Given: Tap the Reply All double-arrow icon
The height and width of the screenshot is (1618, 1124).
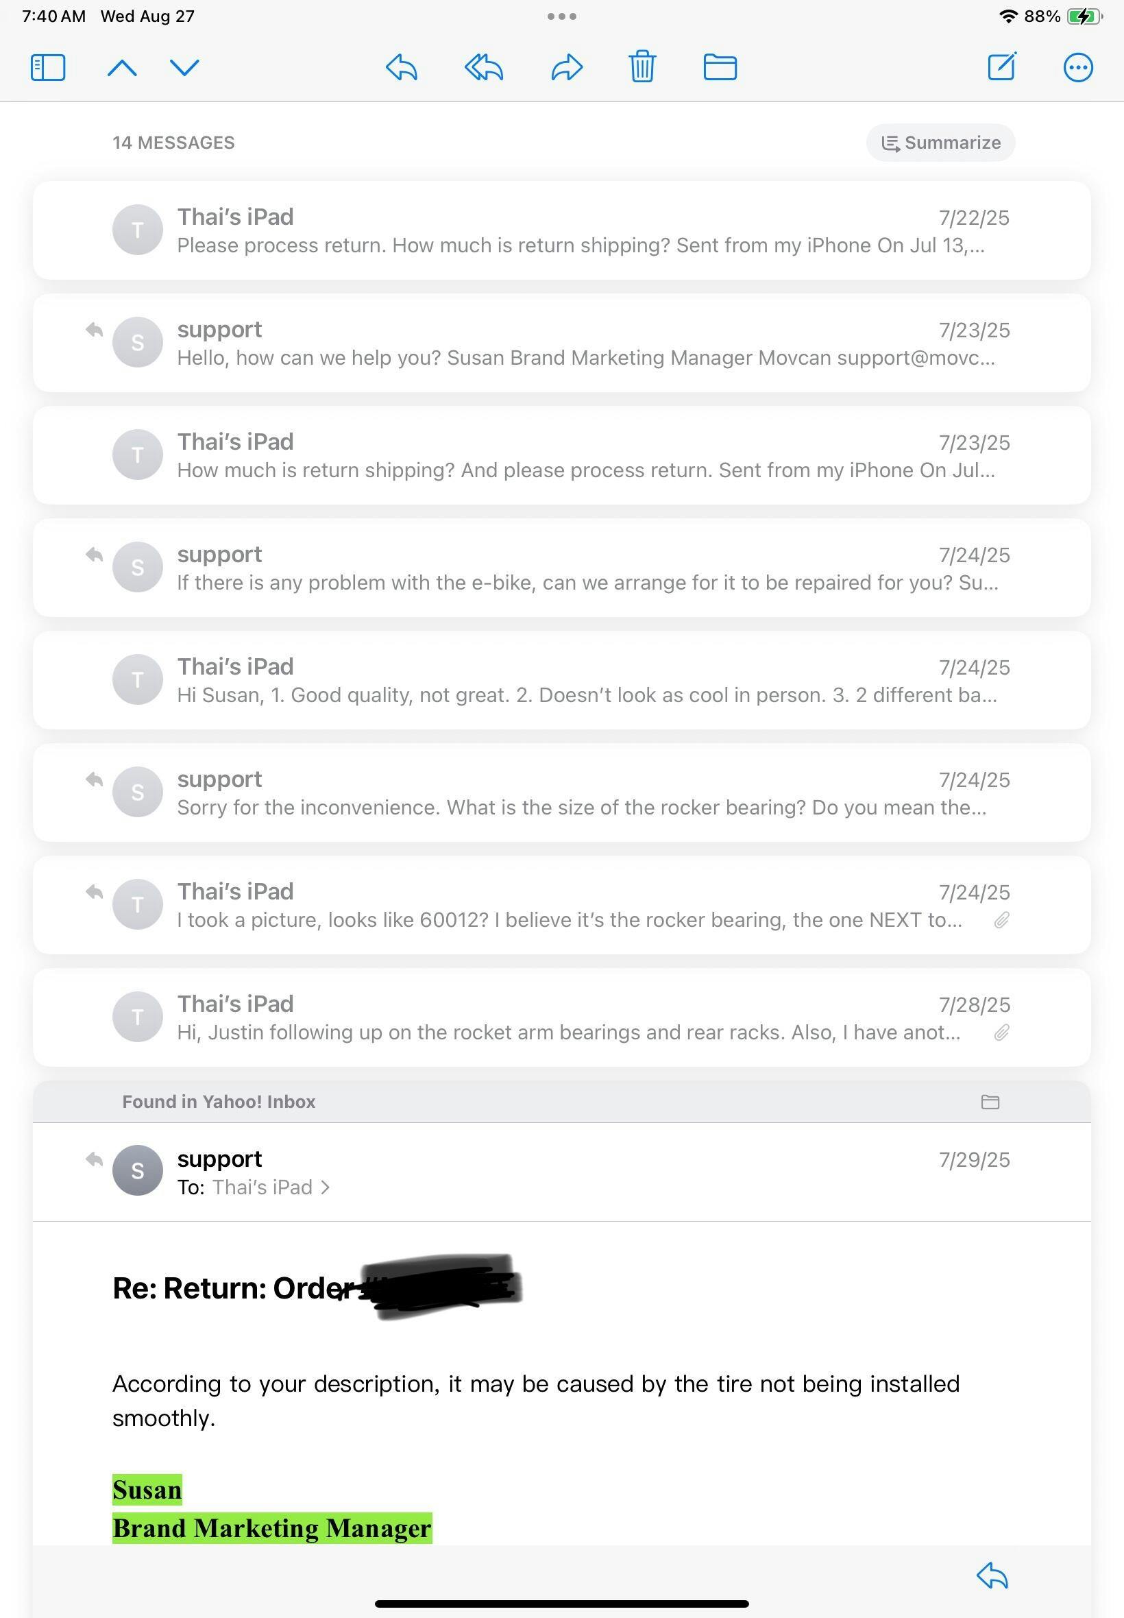Looking at the screenshot, I should (484, 68).
